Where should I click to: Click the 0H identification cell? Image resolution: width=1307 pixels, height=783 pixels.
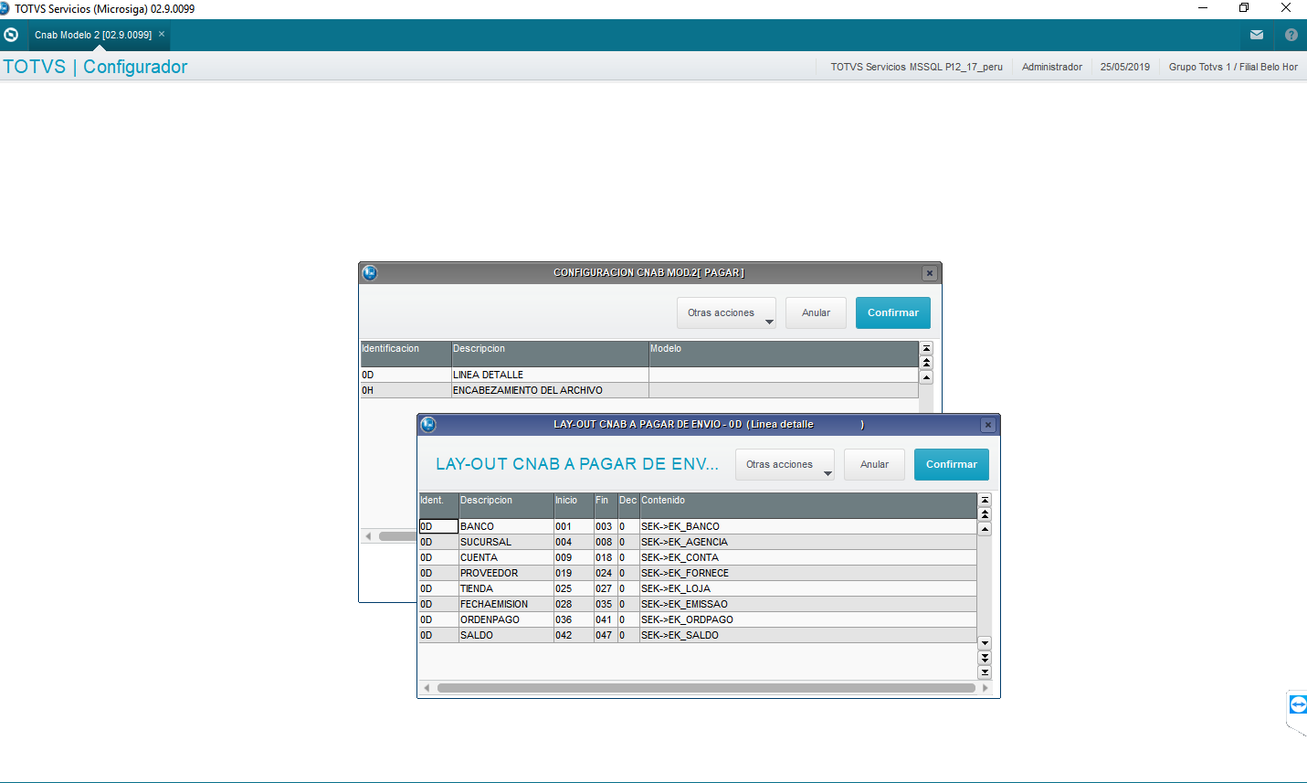coord(406,390)
